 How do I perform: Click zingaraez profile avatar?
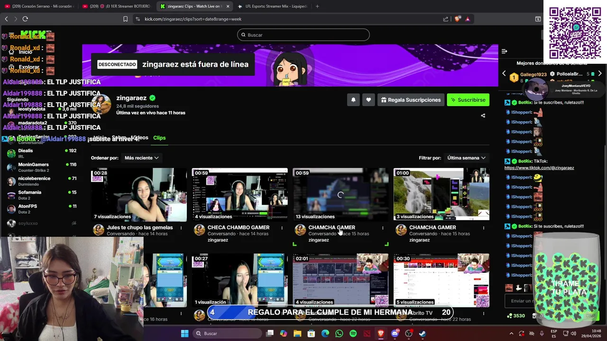101,105
